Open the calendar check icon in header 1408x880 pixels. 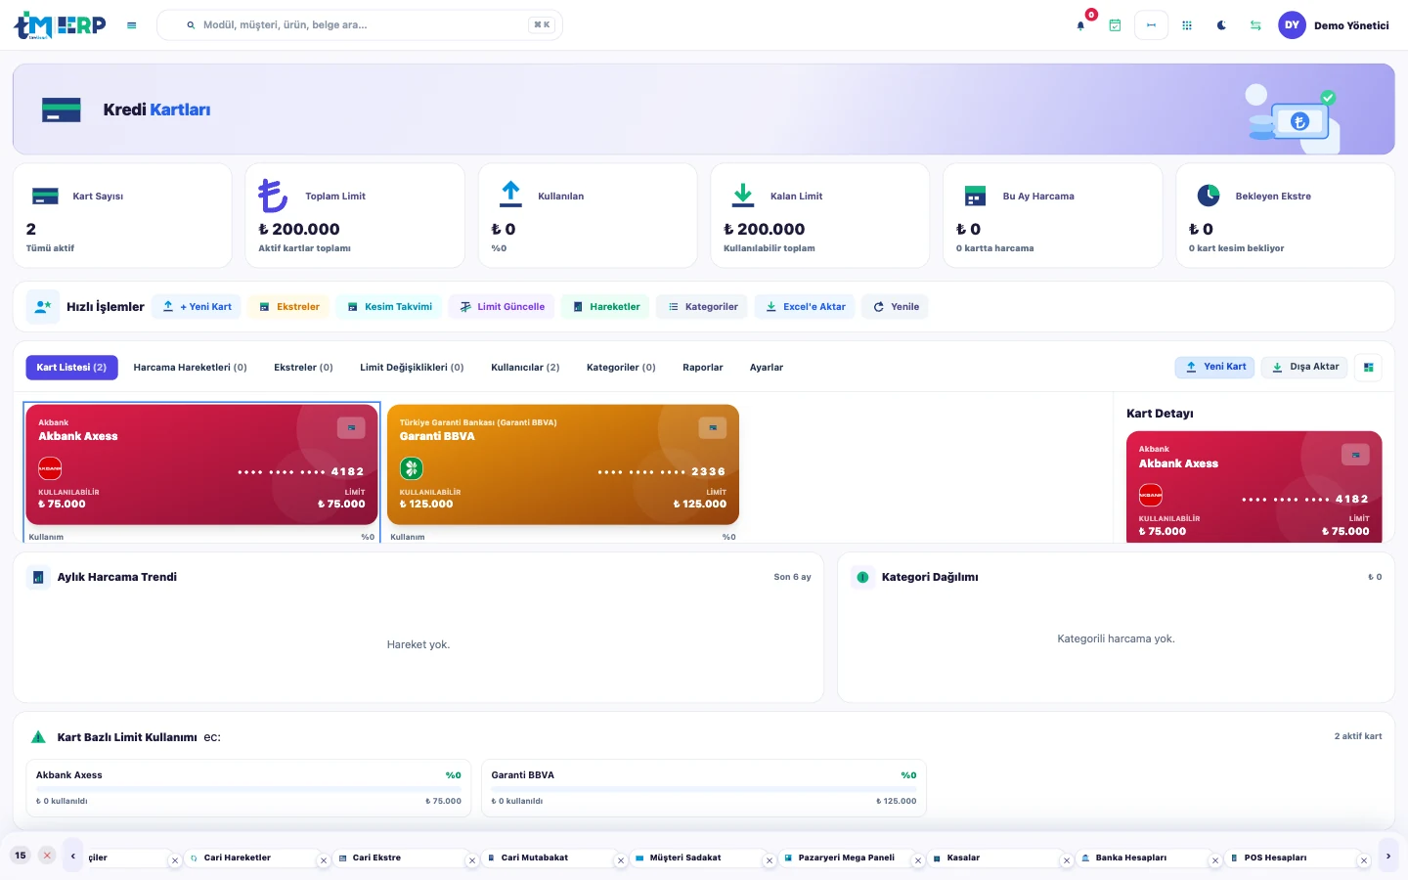click(1115, 25)
